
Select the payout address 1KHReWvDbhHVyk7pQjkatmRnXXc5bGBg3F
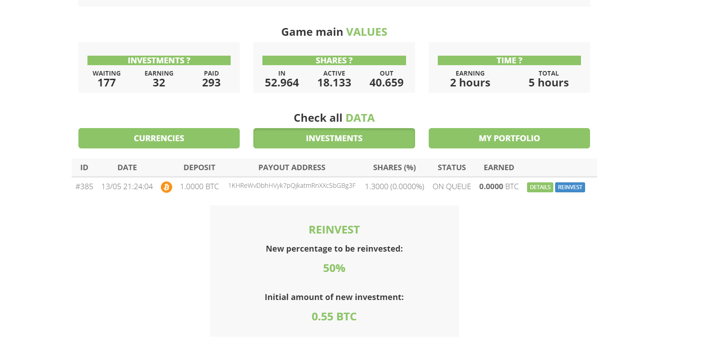(292, 186)
